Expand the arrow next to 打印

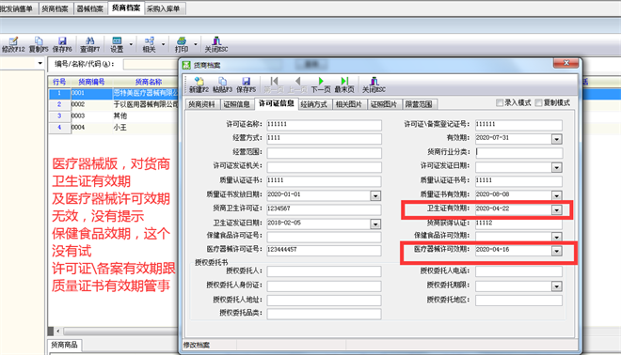click(x=196, y=44)
